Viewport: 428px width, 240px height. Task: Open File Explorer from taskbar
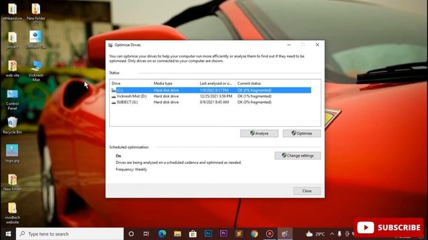pyautogui.click(x=177, y=234)
